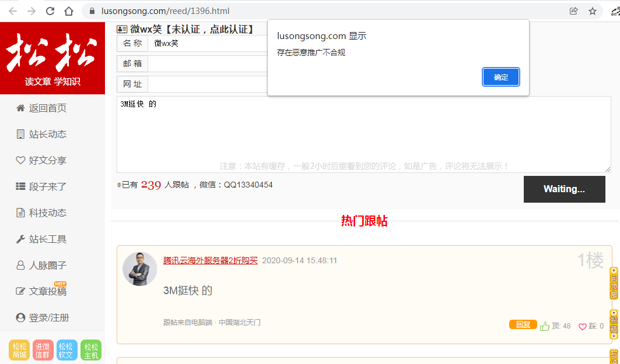Image resolution: width=620 pixels, height=364 pixels.
Task: Click the share page icon in address bar
Action: [574, 11]
